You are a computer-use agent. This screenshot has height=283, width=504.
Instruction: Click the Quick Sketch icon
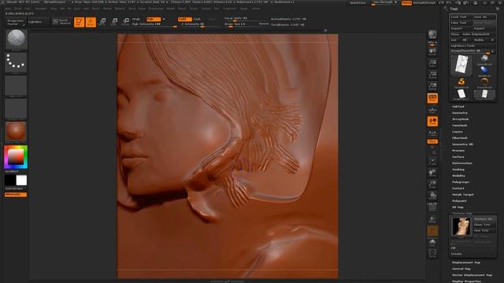61,22
